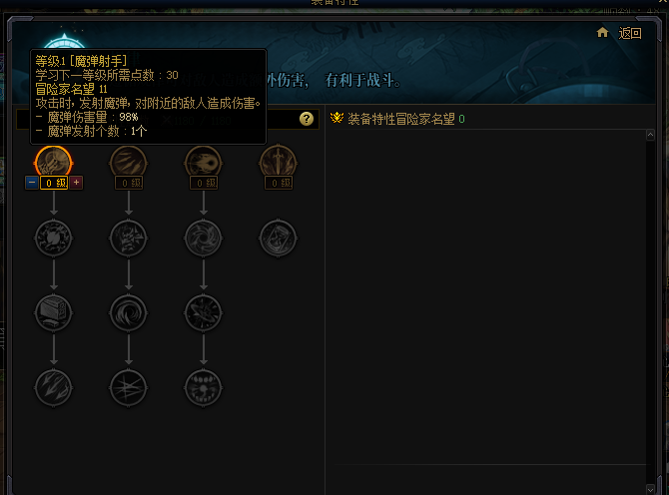Click scrollbar down arrow in fame panel

pos(650,489)
